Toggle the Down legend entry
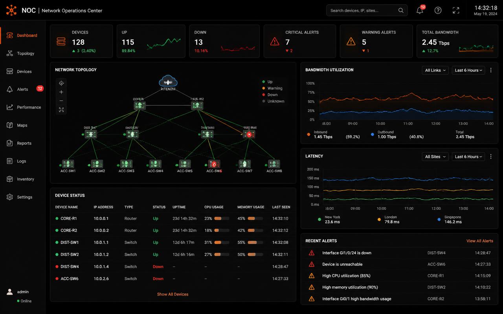 click(x=270, y=95)
